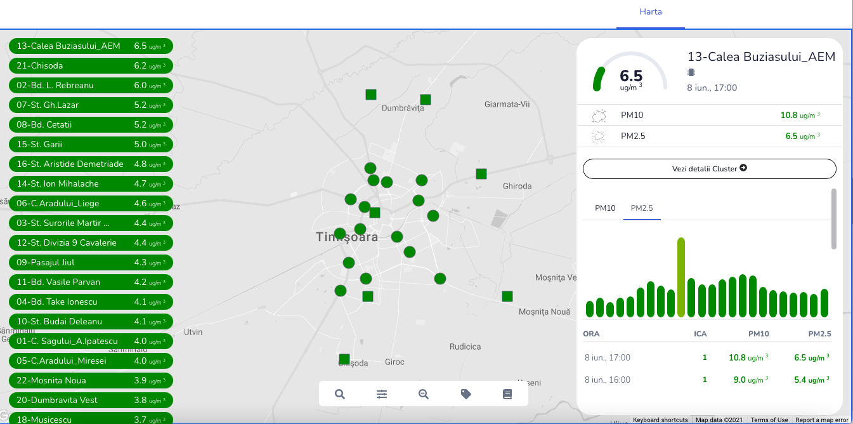Screen dimensions: 853x424
Task: Select 21-Chisoda in the station list
Action: coord(91,65)
